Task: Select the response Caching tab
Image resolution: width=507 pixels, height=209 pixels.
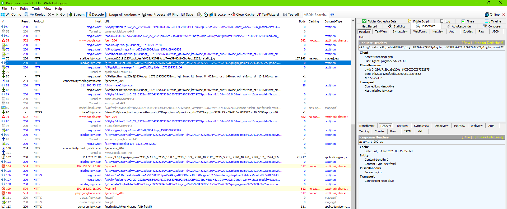Action: click(x=364, y=131)
